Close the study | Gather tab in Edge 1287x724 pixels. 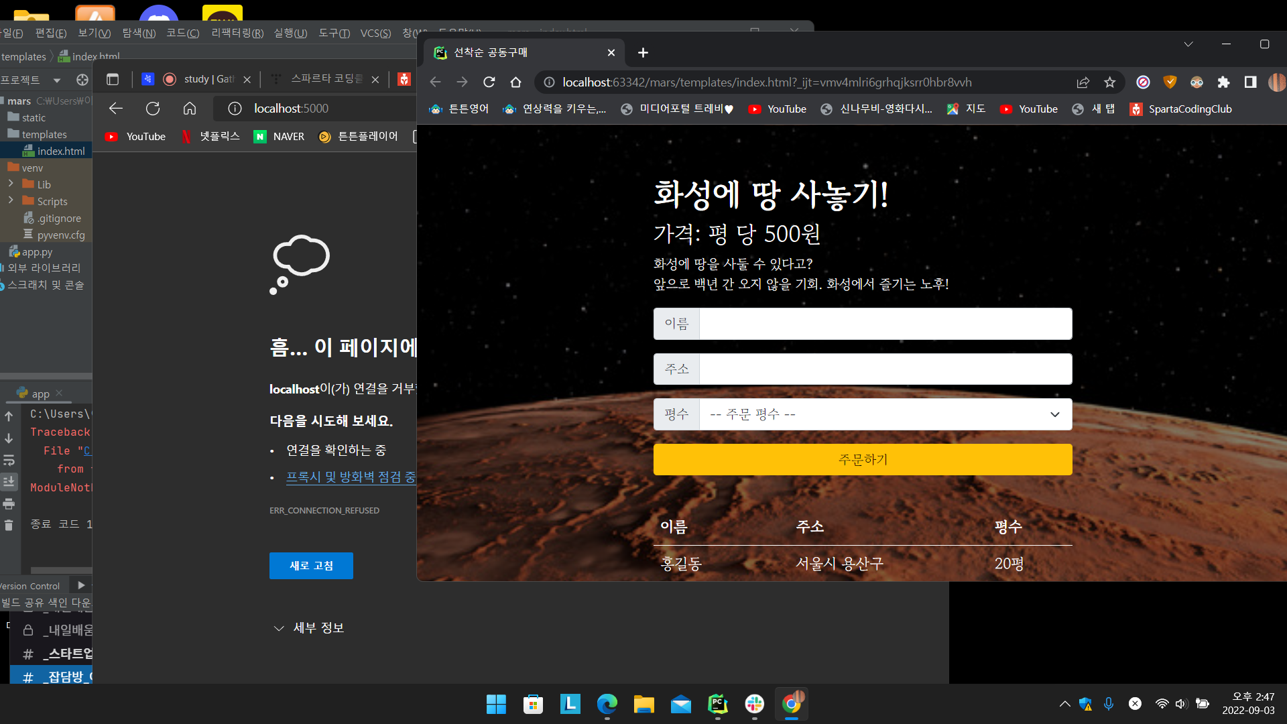pos(247,79)
